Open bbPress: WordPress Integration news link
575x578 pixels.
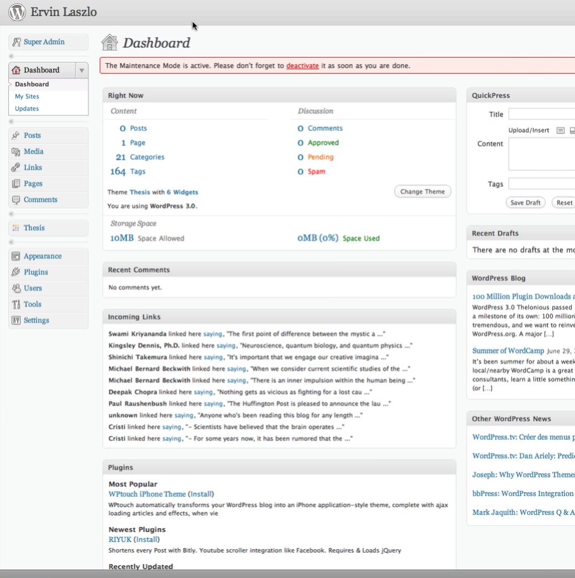pyautogui.click(x=523, y=494)
